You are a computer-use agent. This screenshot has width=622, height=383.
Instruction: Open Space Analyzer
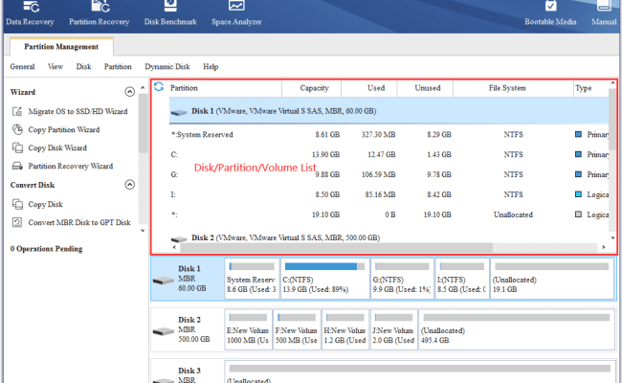coord(236,14)
